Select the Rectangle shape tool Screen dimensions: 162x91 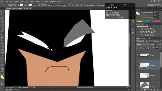2,65
